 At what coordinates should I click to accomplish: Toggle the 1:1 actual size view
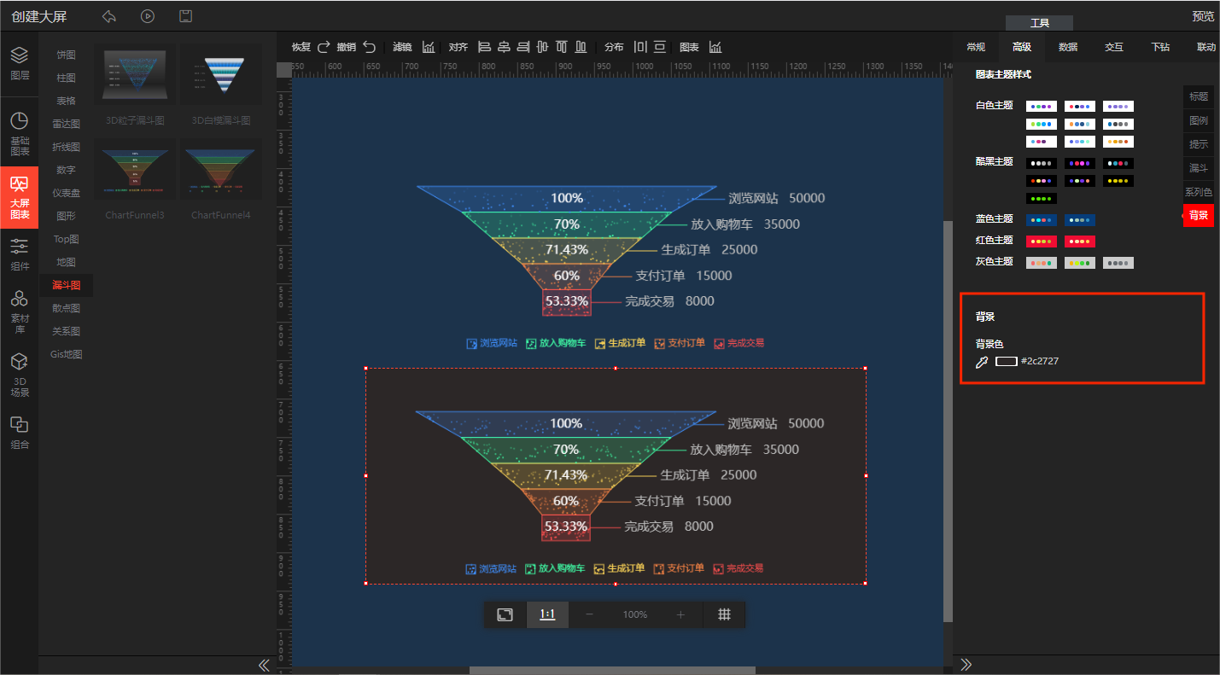click(x=547, y=614)
